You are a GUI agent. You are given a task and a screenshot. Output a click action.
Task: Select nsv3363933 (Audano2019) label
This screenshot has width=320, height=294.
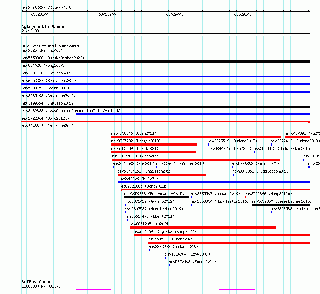click(173, 247)
